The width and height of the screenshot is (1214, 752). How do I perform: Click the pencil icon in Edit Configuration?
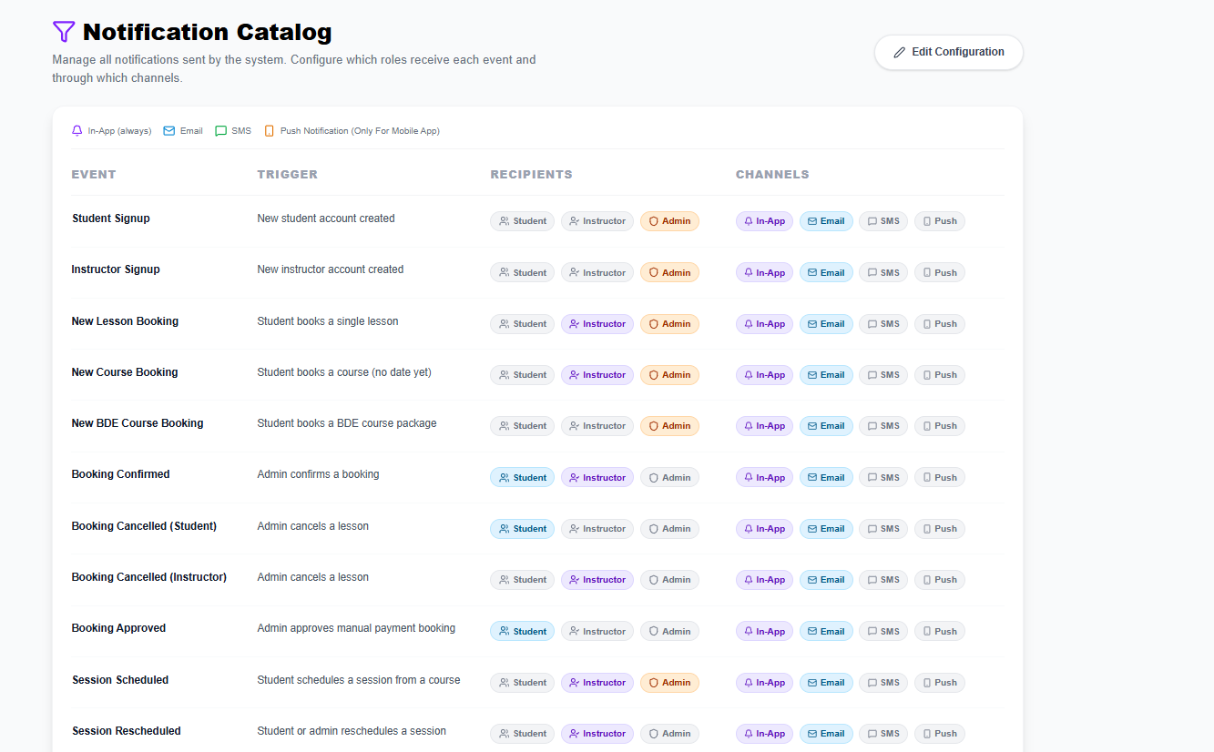point(900,53)
